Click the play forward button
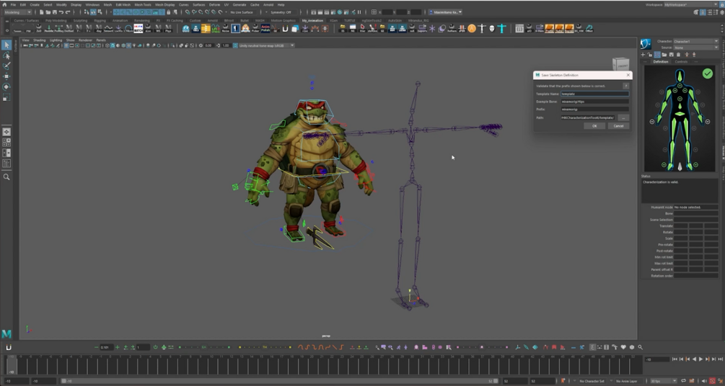 click(700, 359)
